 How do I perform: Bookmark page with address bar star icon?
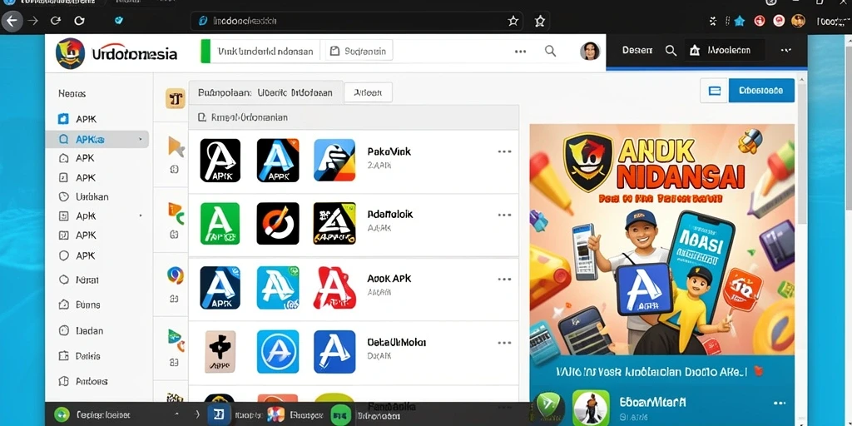click(513, 21)
